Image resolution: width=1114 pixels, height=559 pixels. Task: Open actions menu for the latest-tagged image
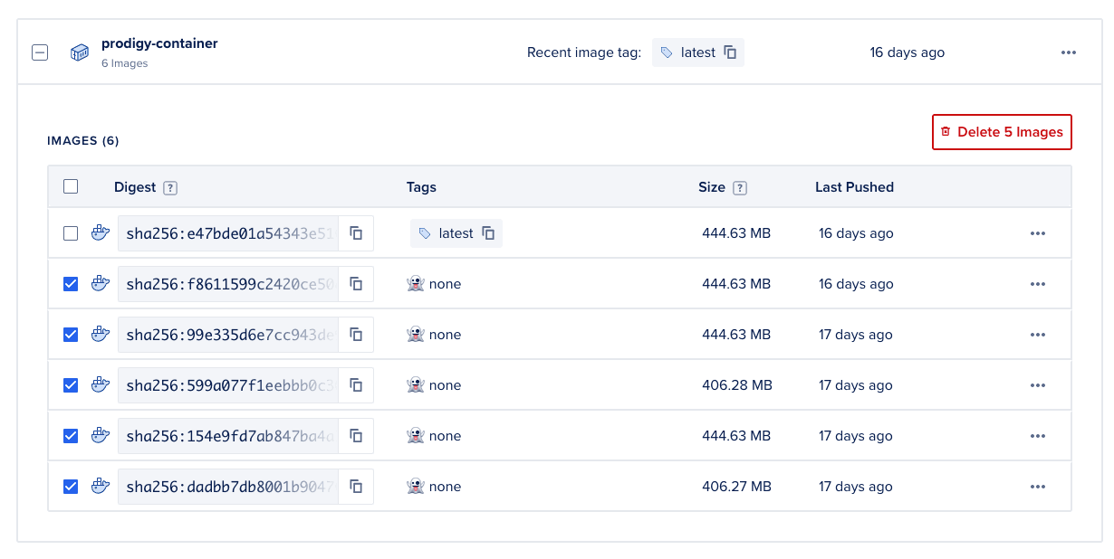(x=1038, y=233)
